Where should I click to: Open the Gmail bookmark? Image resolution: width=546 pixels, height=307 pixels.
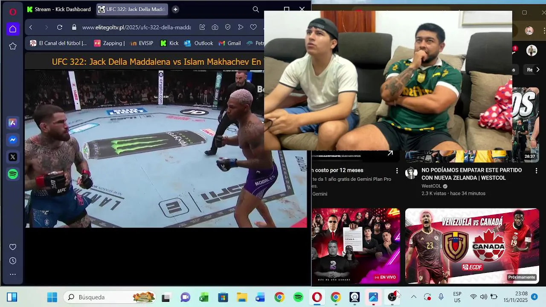[230, 43]
